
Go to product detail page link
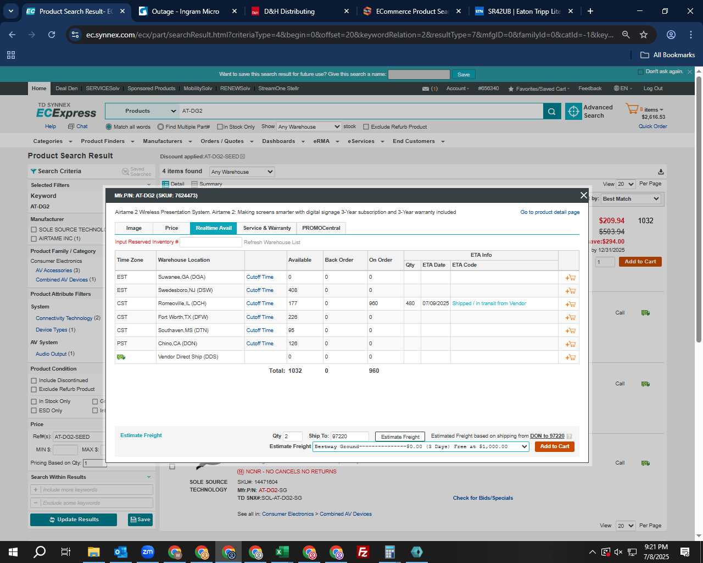(550, 212)
